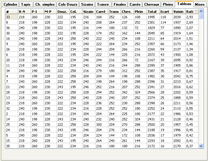Switch to the Cylindre tab
The width and height of the screenshot is (208, 161).
(x=10, y=4)
